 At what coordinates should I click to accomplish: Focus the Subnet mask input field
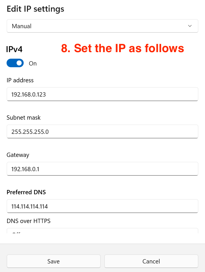click(x=102, y=132)
